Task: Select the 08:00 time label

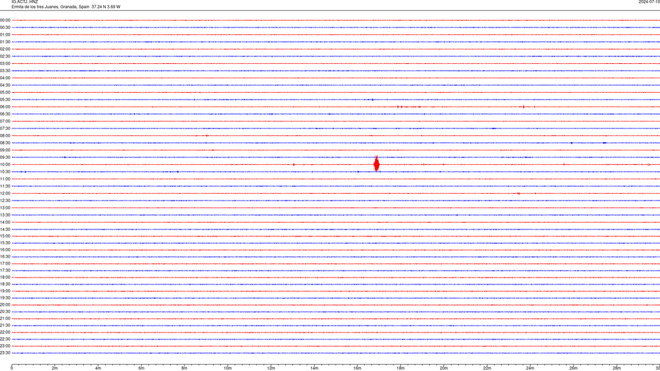Action: click(5, 135)
